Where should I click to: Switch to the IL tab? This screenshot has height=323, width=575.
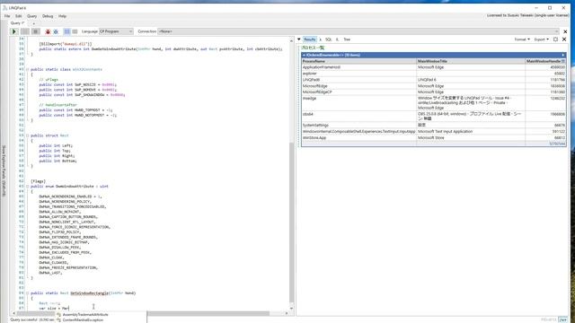point(338,39)
